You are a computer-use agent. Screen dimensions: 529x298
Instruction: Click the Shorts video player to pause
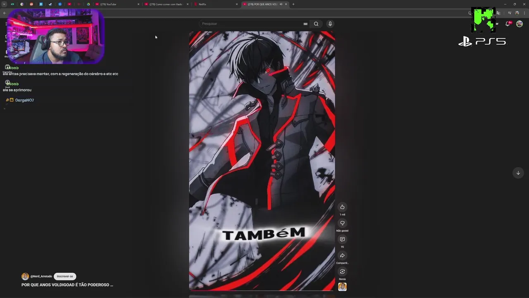click(262, 161)
